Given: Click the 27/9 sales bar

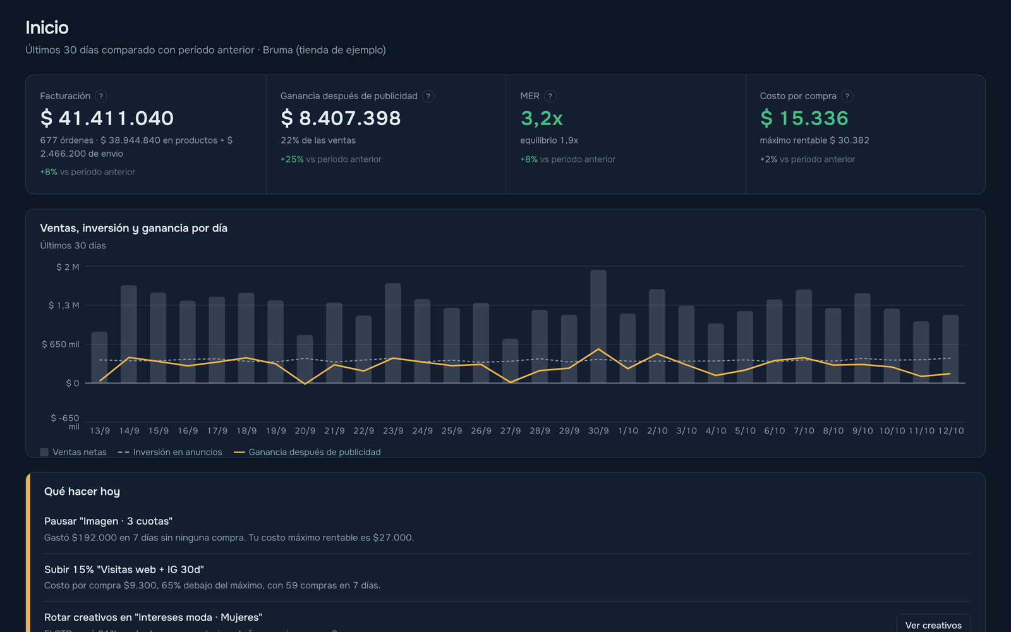Looking at the screenshot, I should pos(511,361).
